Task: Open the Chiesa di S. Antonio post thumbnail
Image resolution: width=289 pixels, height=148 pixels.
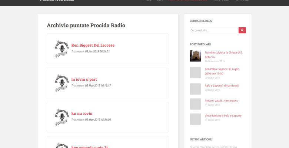Action: click(x=195, y=56)
